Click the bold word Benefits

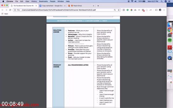(x=71, y=36)
